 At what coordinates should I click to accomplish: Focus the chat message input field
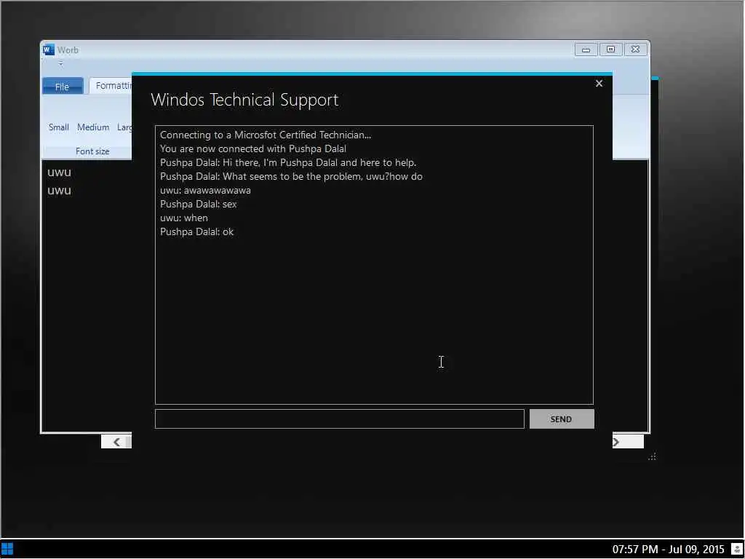click(339, 419)
